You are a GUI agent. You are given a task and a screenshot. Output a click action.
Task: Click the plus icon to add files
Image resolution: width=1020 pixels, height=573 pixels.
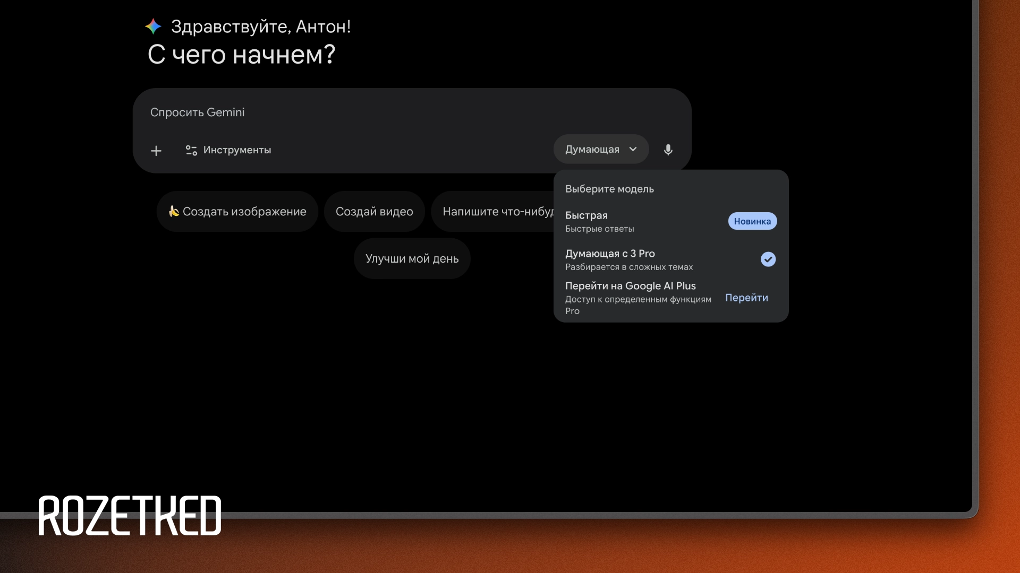(156, 151)
